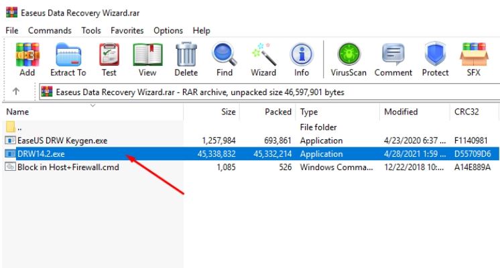This screenshot has height=268, width=500.
Task: Sort files by Name column header
Action: pos(18,112)
